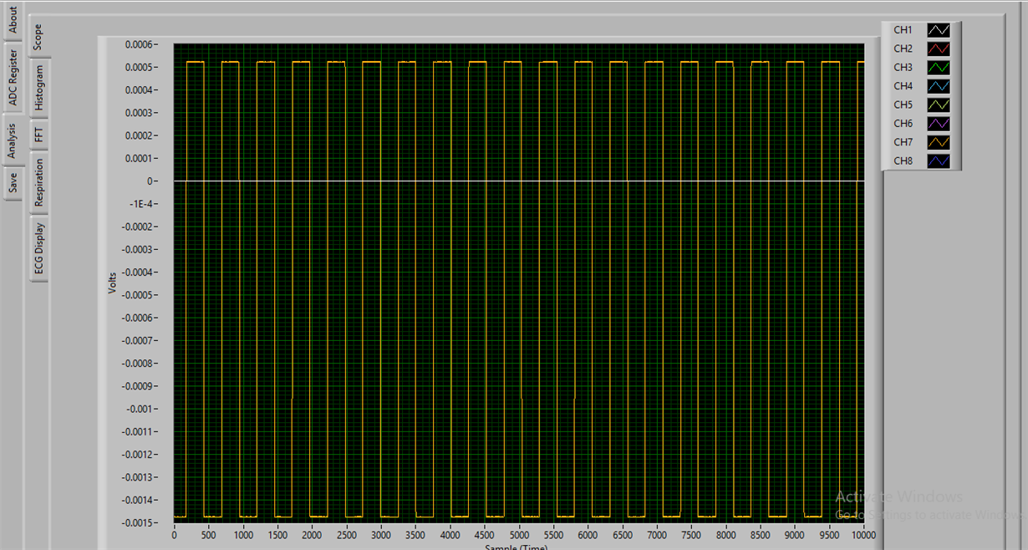Screen dimensions: 1028x550
Task: Click the 5000 X-axis tick label
Action: 518,534
